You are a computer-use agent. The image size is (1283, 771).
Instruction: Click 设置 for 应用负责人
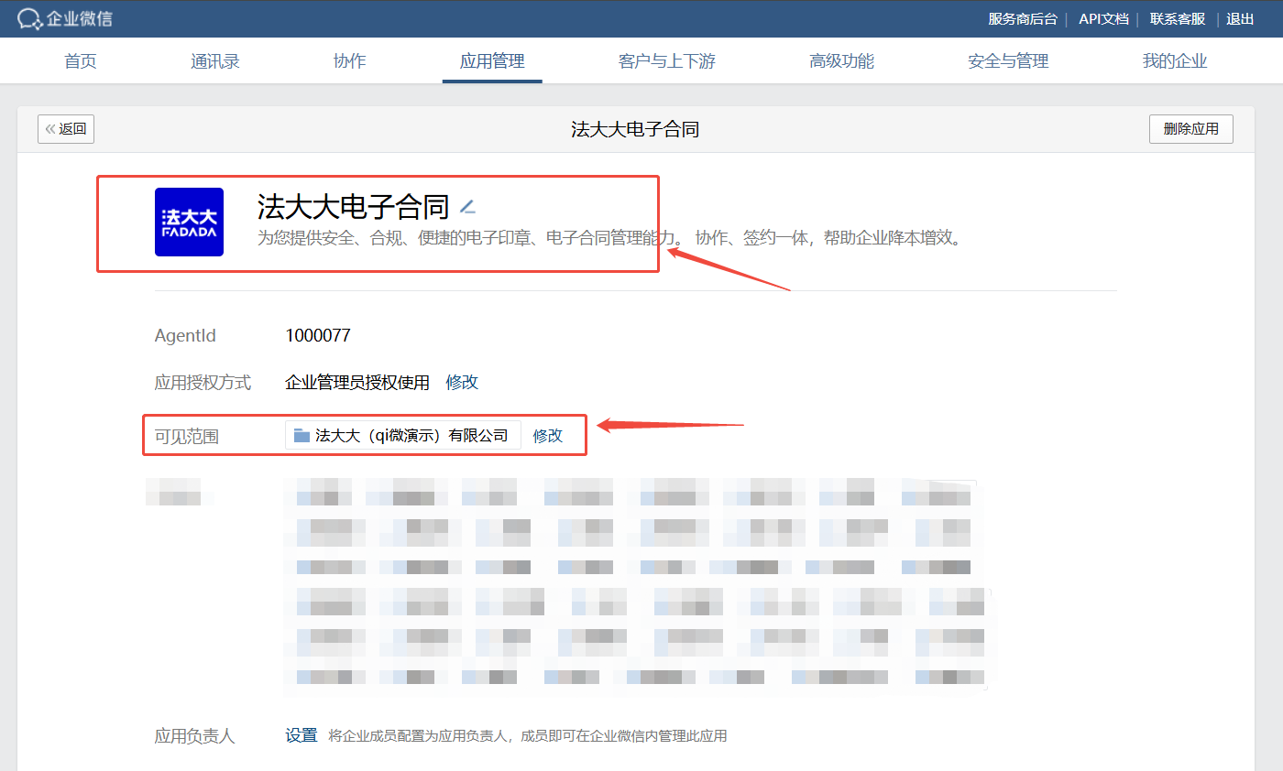click(301, 735)
